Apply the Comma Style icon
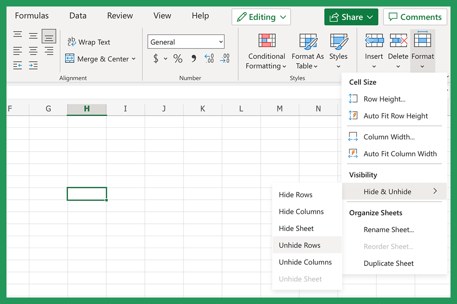Viewport: 457px width, 304px height. (193, 58)
